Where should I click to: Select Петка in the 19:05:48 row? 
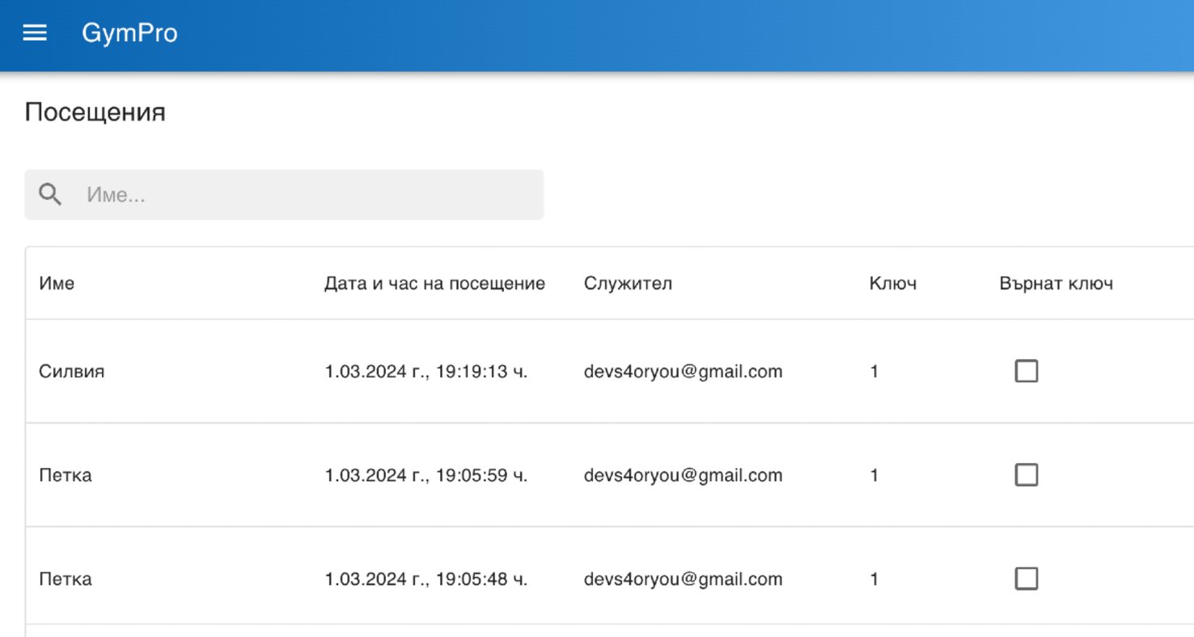click(65, 580)
